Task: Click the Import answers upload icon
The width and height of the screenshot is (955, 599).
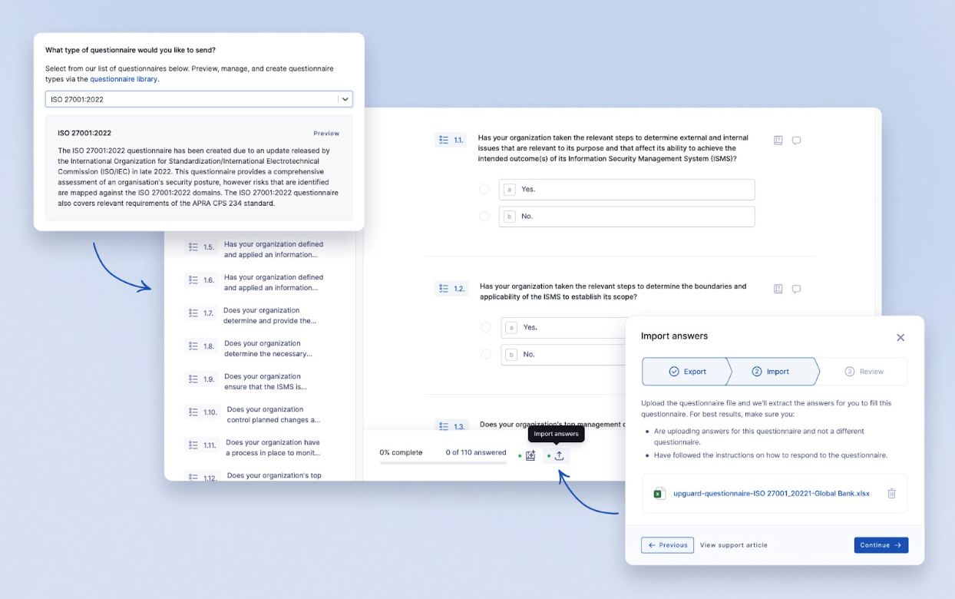Action: (x=559, y=455)
